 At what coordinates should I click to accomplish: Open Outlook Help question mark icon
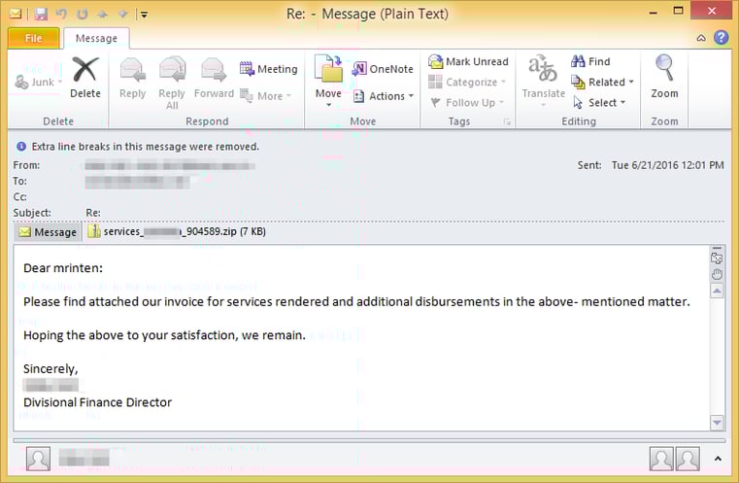(721, 38)
